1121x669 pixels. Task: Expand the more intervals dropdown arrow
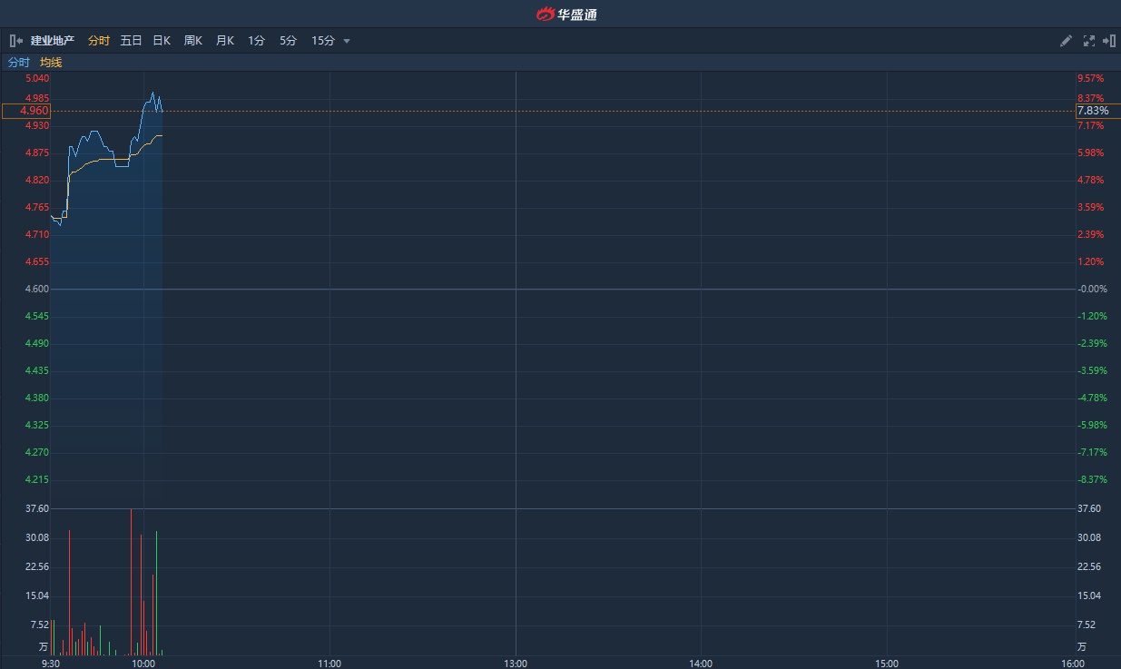(347, 41)
